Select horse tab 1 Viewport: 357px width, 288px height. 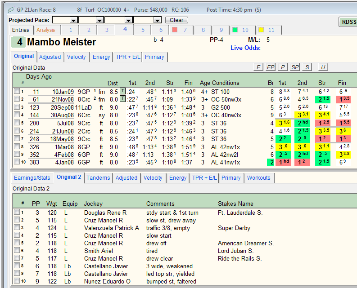coord(71,30)
